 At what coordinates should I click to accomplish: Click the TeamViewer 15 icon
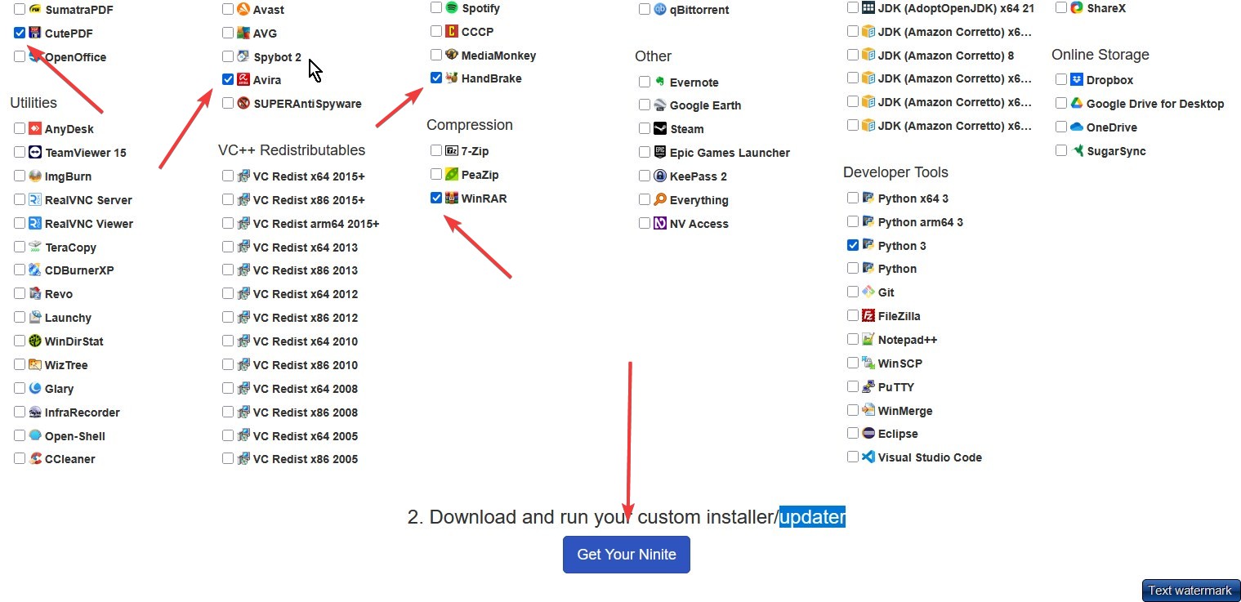tap(35, 153)
